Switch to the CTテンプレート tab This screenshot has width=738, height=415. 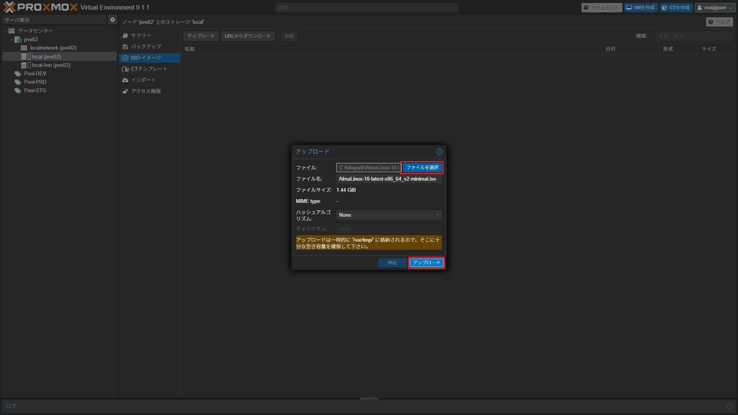(149, 69)
